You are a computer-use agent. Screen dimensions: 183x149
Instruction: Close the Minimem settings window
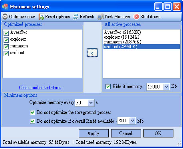tap(177, 6)
